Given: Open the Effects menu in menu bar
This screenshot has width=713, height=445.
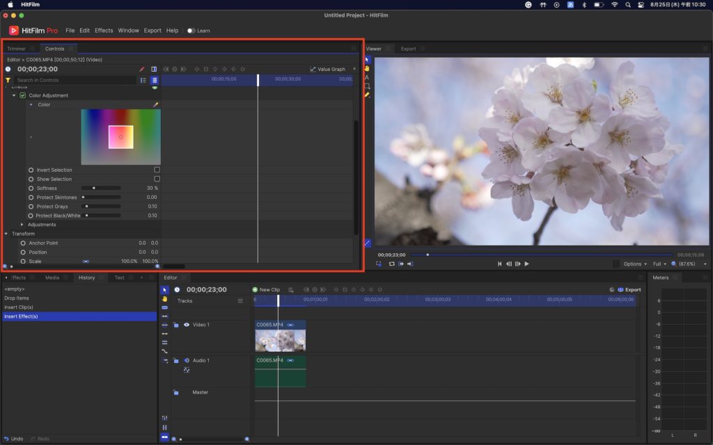Looking at the screenshot, I should [104, 31].
